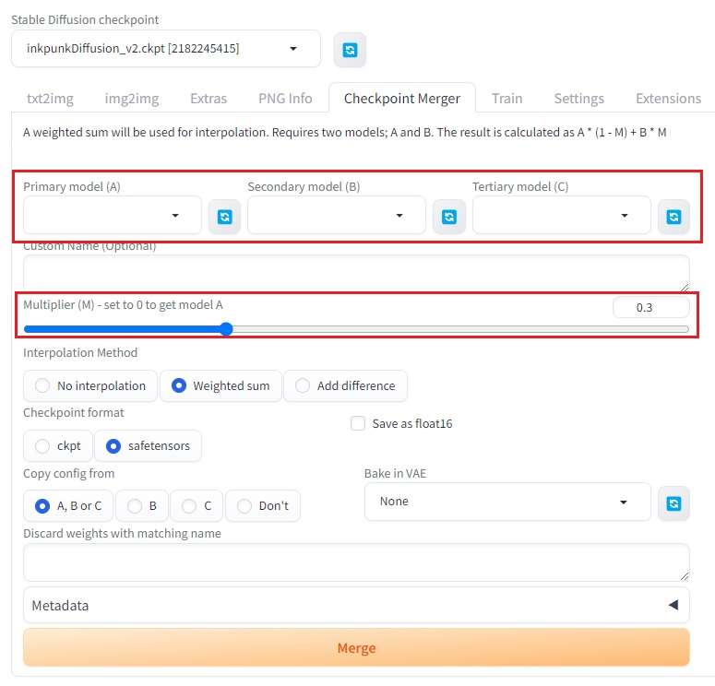Select the Add difference interpolation method
The height and width of the screenshot is (686, 715).
pos(345,386)
